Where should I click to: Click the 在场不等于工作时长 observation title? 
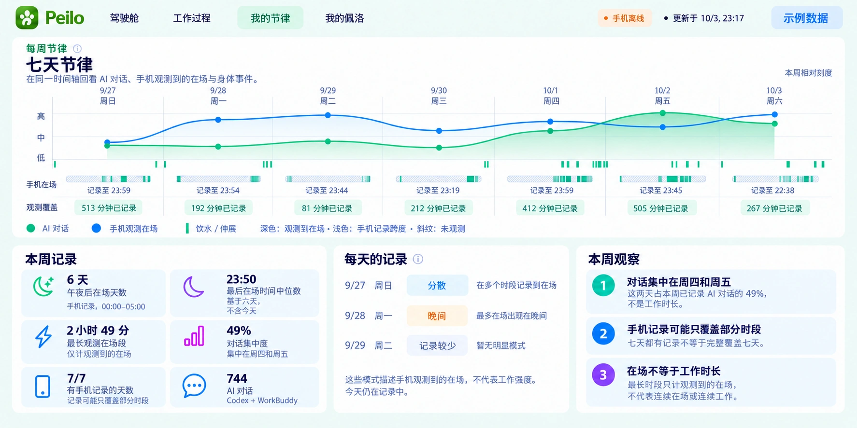pos(673,371)
